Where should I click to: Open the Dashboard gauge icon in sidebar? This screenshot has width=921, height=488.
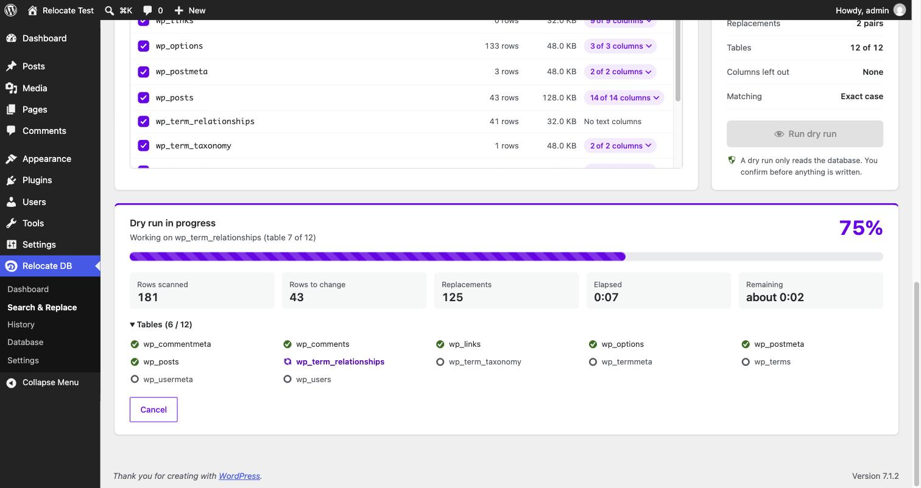click(12, 38)
